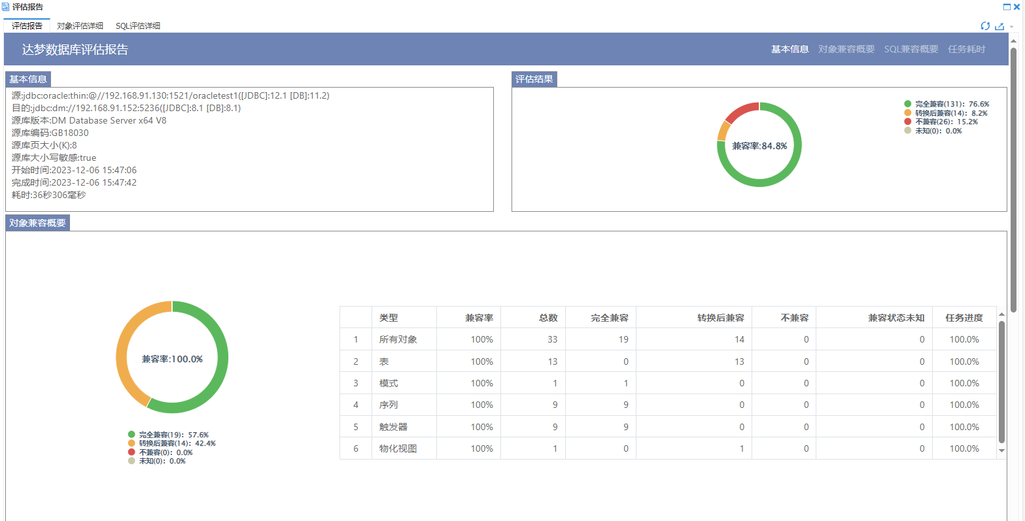This screenshot has height=521, width=1025.
Task: Click red 不兼容(26) legend swatch
Action: [907, 122]
